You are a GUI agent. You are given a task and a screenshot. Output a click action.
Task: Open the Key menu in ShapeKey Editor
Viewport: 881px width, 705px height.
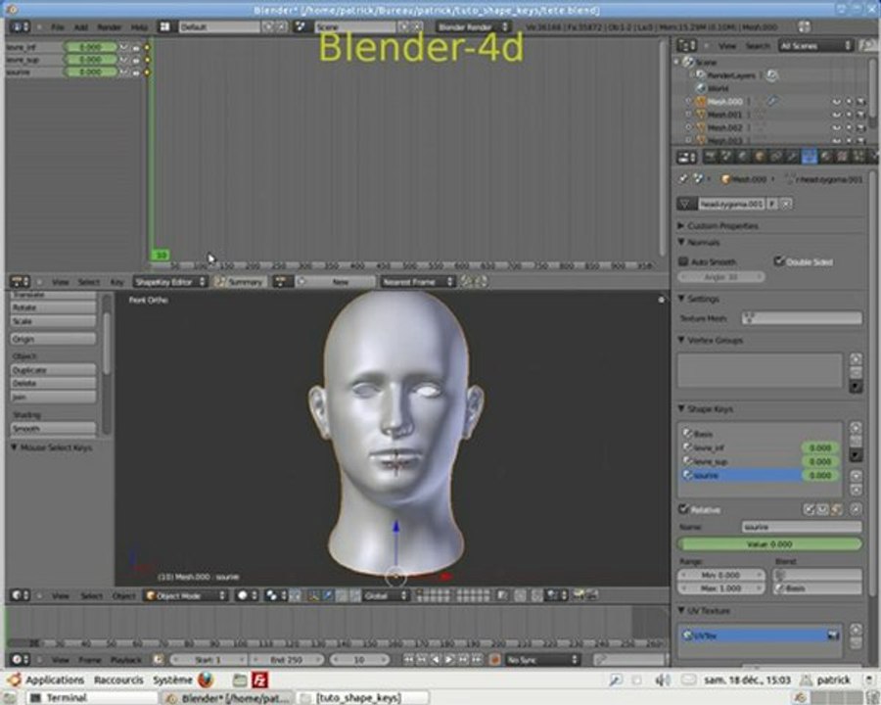[x=116, y=282]
